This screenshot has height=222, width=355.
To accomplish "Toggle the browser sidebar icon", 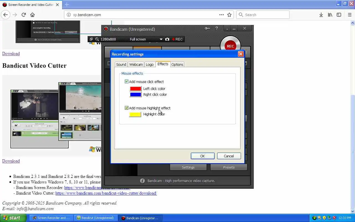I will pos(339,15).
